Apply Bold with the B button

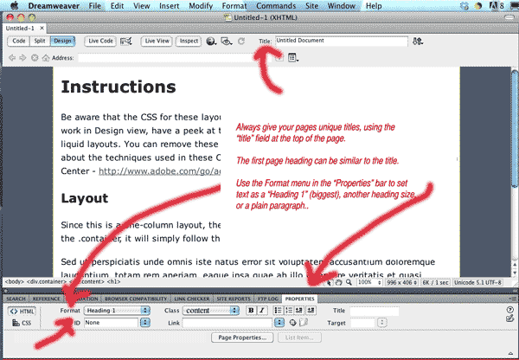point(251,311)
